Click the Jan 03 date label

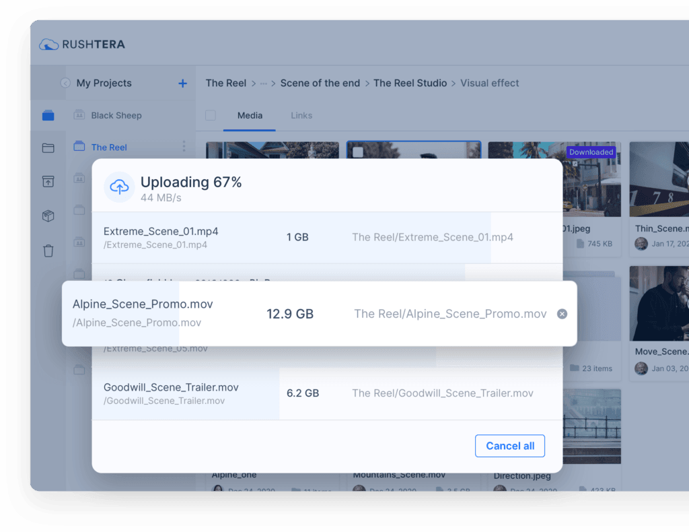670,368
